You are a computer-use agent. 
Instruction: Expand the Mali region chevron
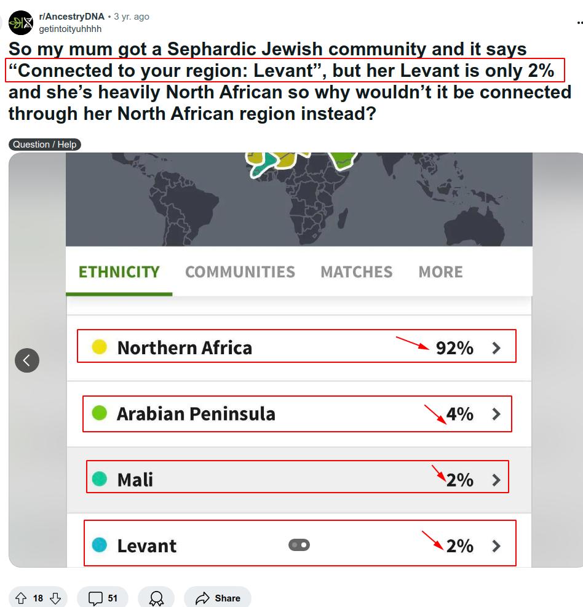497,480
